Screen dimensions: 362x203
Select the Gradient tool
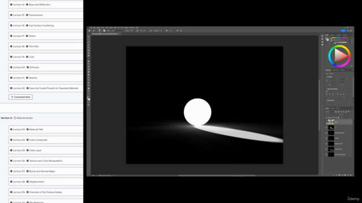point(89,69)
